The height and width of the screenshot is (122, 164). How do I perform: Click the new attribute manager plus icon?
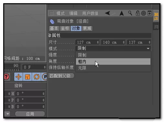pyautogui.click(x=149, y=13)
